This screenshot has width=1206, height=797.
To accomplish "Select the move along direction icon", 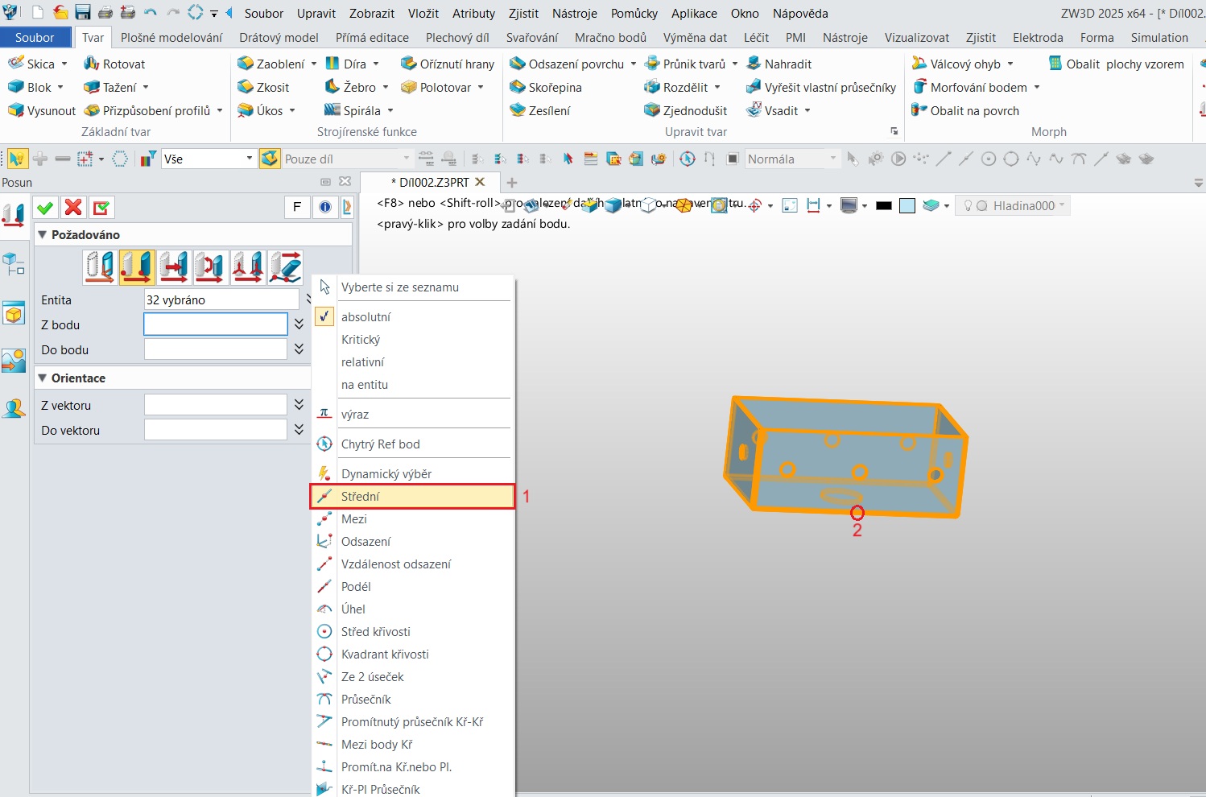I will point(174,266).
